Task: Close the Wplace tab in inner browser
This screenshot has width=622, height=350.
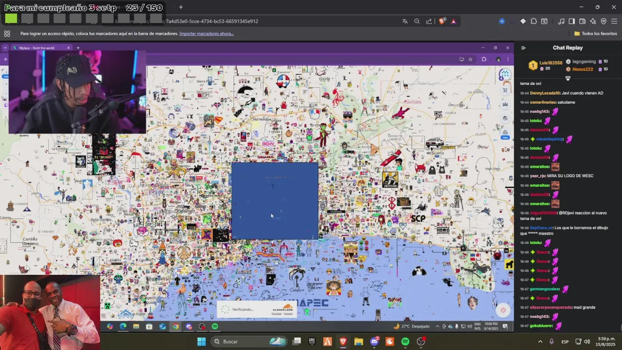Action: pyautogui.click(x=69, y=48)
